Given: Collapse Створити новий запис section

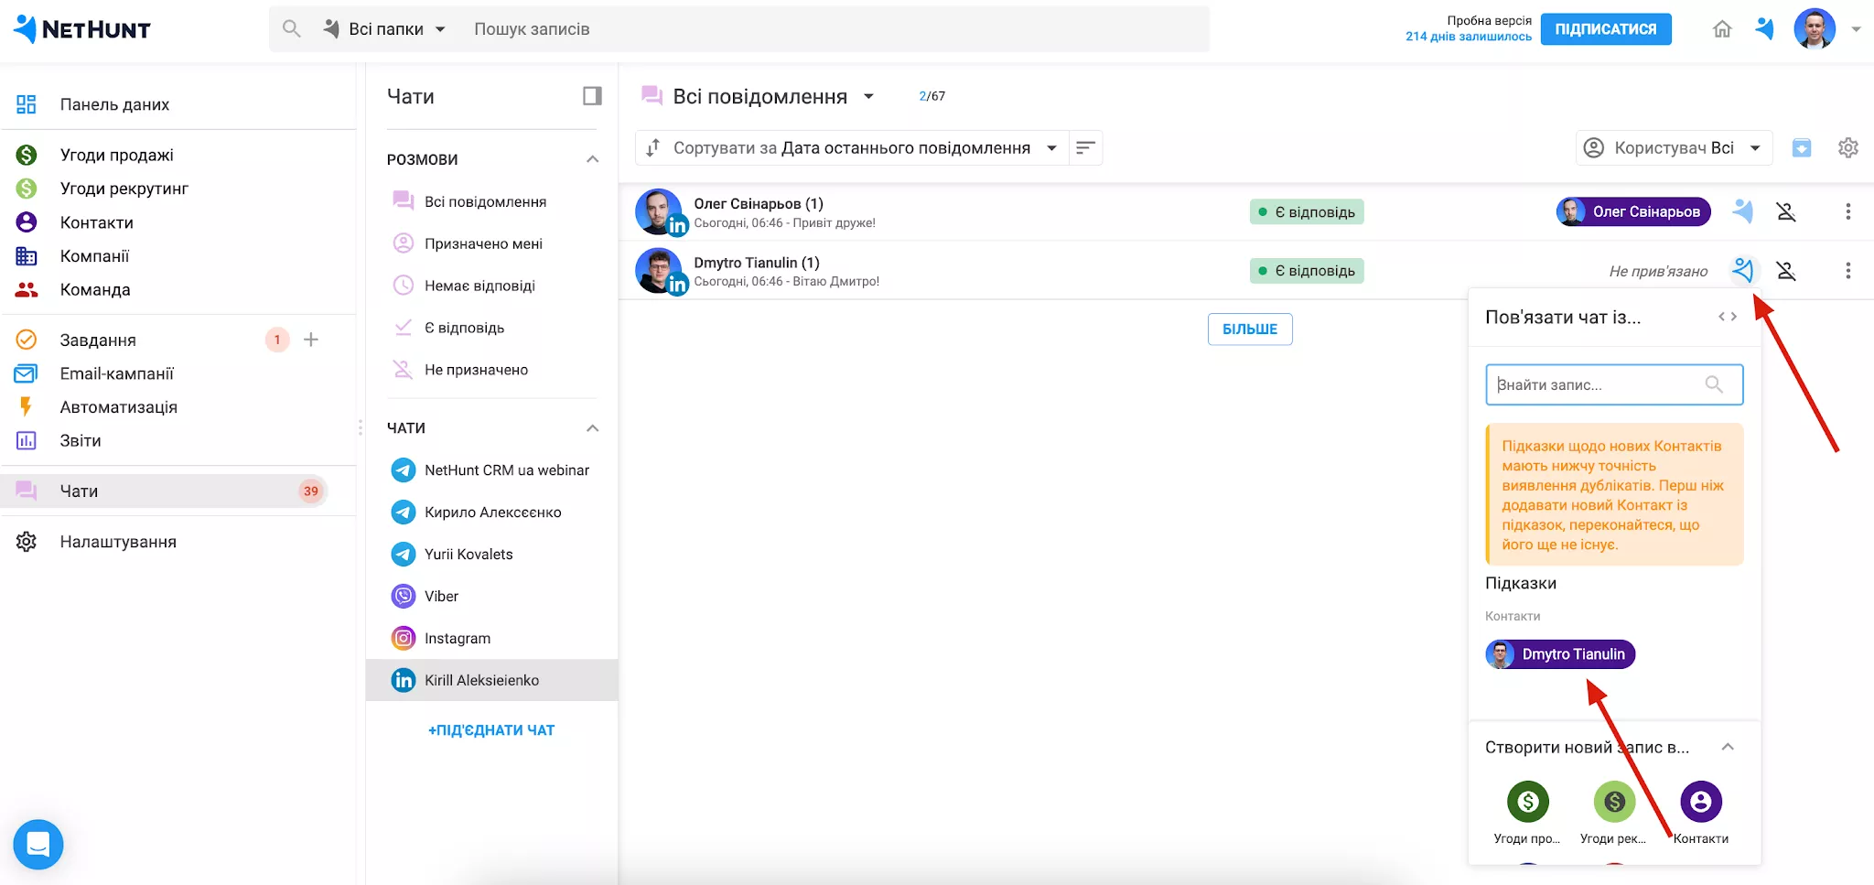Looking at the screenshot, I should coord(1728,747).
